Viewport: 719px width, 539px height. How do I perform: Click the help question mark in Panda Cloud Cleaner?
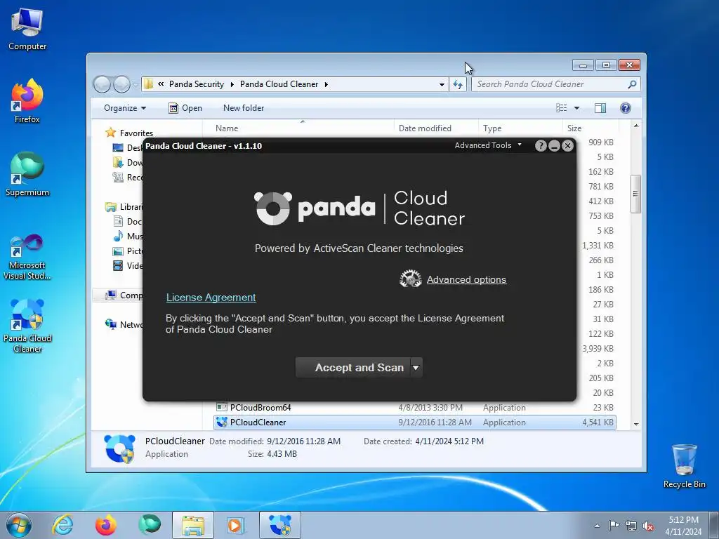tap(541, 146)
